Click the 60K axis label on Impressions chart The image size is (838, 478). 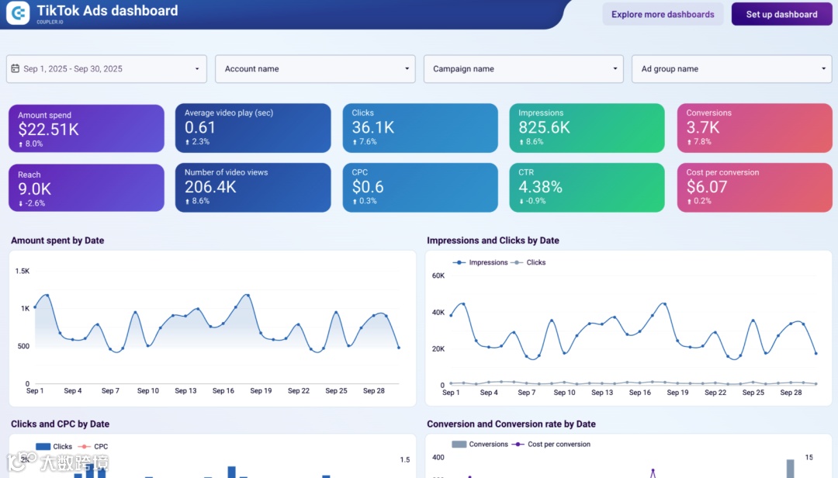(x=438, y=275)
